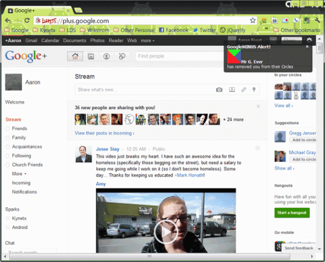Open Gmail from the top navigation bar
325x262 pixels.
point(31,40)
